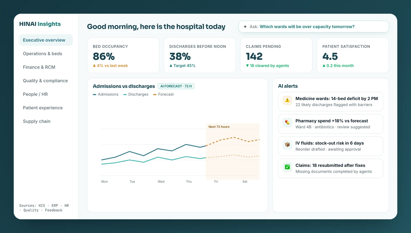The width and height of the screenshot is (411, 233).
Task: Click the Fri label on chart axis
Action: tap(216, 182)
